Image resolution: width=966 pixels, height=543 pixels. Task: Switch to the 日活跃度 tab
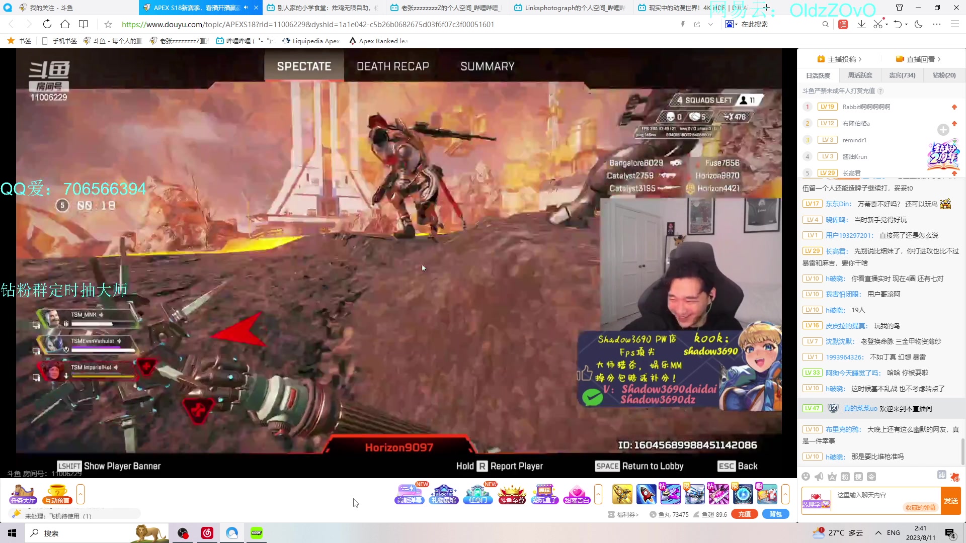(x=818, y=75)
